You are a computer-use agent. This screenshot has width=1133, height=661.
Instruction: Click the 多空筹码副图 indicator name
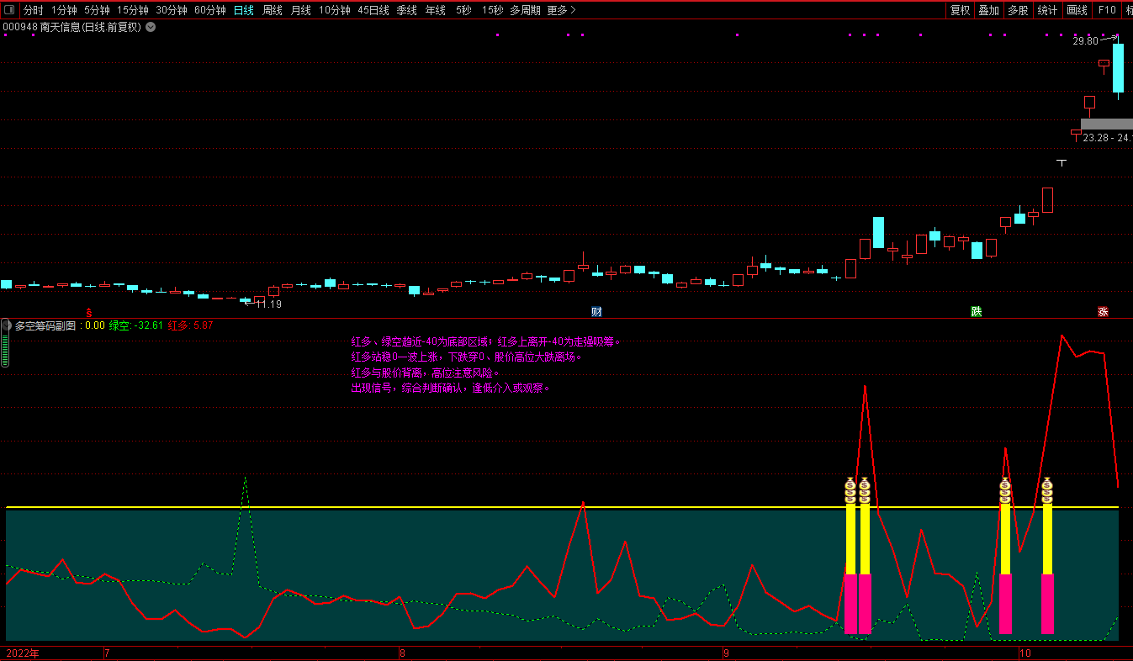[x=45, y=325]
